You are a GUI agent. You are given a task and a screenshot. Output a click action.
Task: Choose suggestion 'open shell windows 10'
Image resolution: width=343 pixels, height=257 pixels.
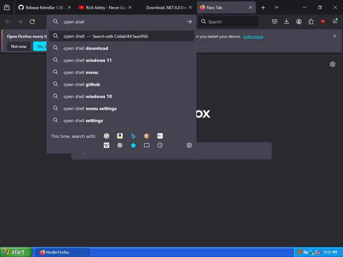coord(121,96)
